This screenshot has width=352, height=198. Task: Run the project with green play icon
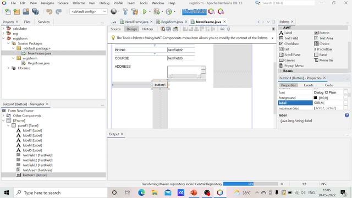[145, 12]
